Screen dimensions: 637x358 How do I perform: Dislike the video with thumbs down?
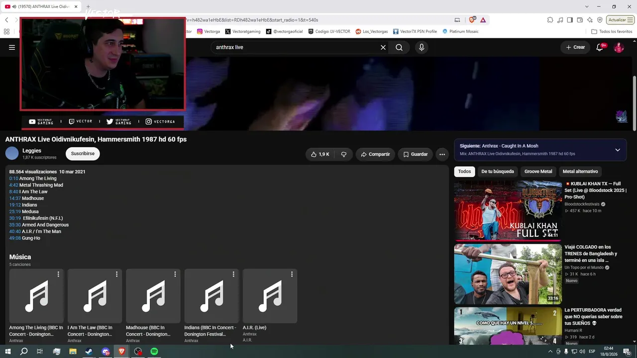343,154
